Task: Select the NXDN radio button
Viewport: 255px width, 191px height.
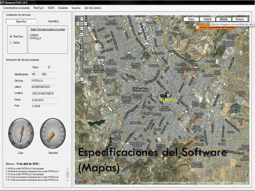Action: click(11, 43)
